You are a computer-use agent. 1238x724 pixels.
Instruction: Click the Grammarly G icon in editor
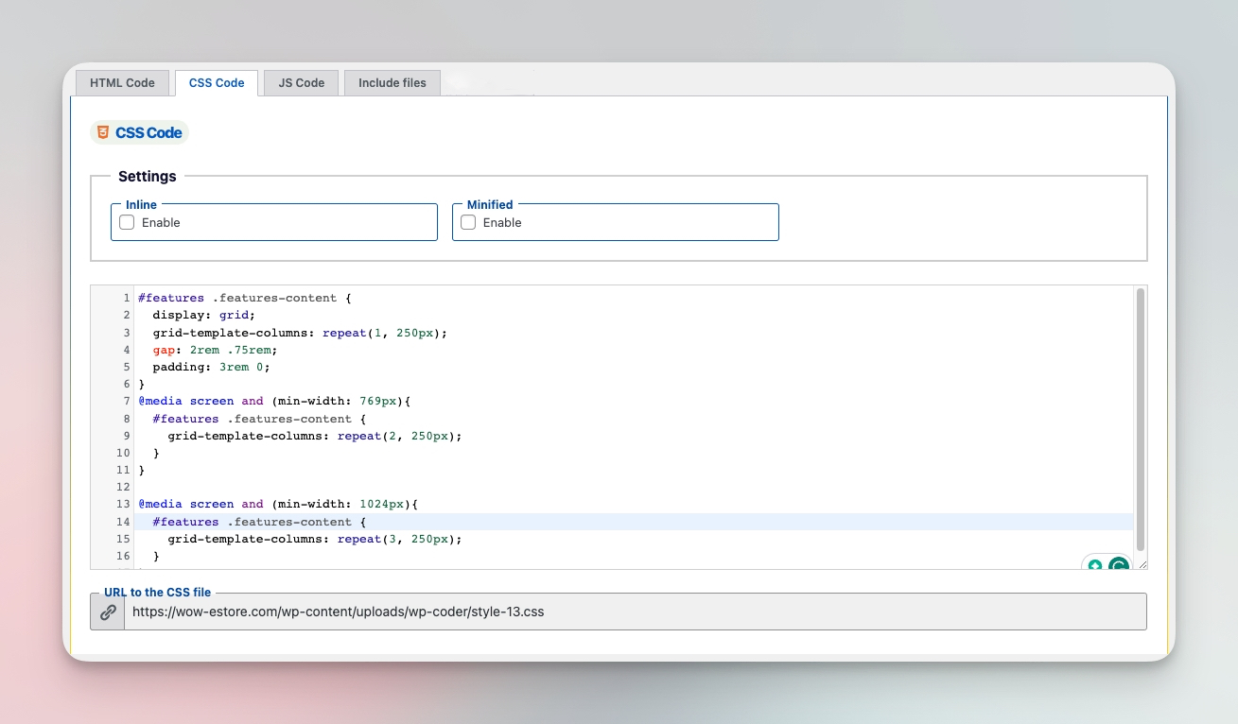[1119, 565]
